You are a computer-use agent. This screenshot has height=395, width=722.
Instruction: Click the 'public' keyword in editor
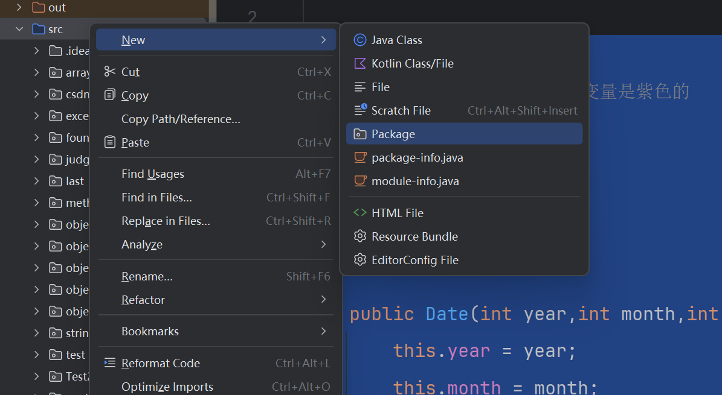coord(382,314)
